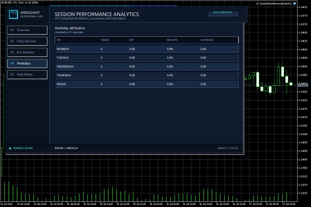Click Monday's trades count cell
The image size is (311, 207).
[102, 49]
